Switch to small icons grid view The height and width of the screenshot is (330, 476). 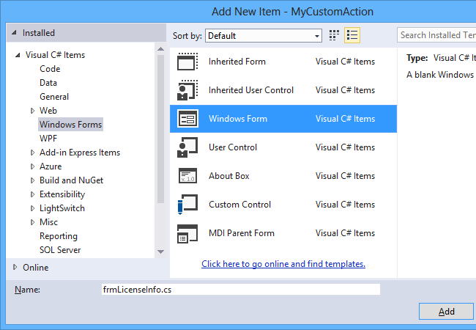tap(334, 35)
